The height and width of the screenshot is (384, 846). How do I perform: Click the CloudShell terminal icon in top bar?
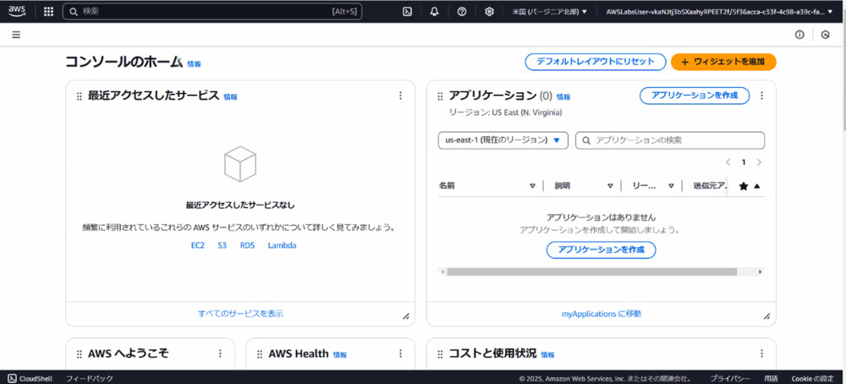pyautogui.click(x=407, y=12)
